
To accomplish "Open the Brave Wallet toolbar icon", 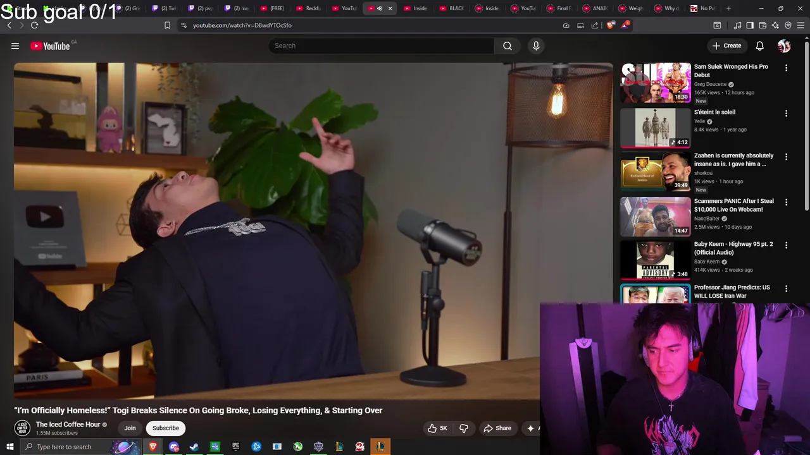I will pyautogui.click(x=763, y=25).
